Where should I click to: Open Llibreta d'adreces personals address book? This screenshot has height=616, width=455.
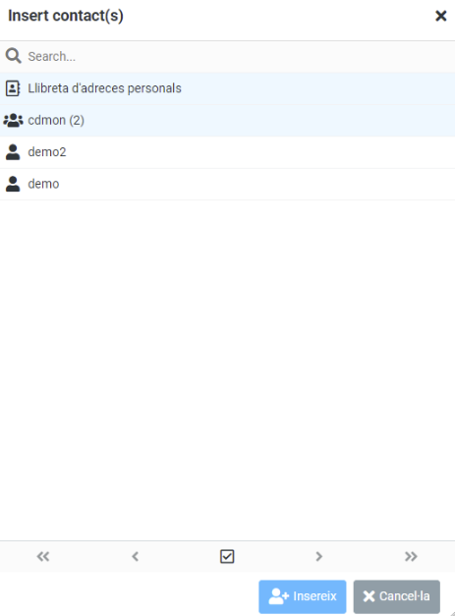pyautogui.click(x=104, y=88)
